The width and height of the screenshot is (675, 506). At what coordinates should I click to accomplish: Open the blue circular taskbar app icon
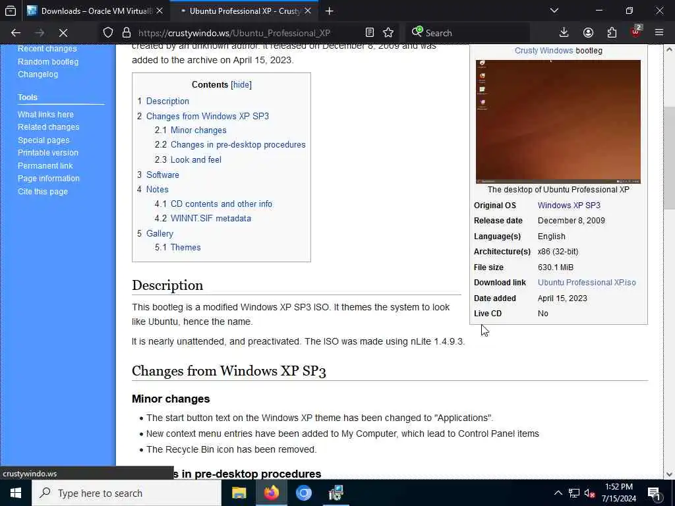point(303,493)
